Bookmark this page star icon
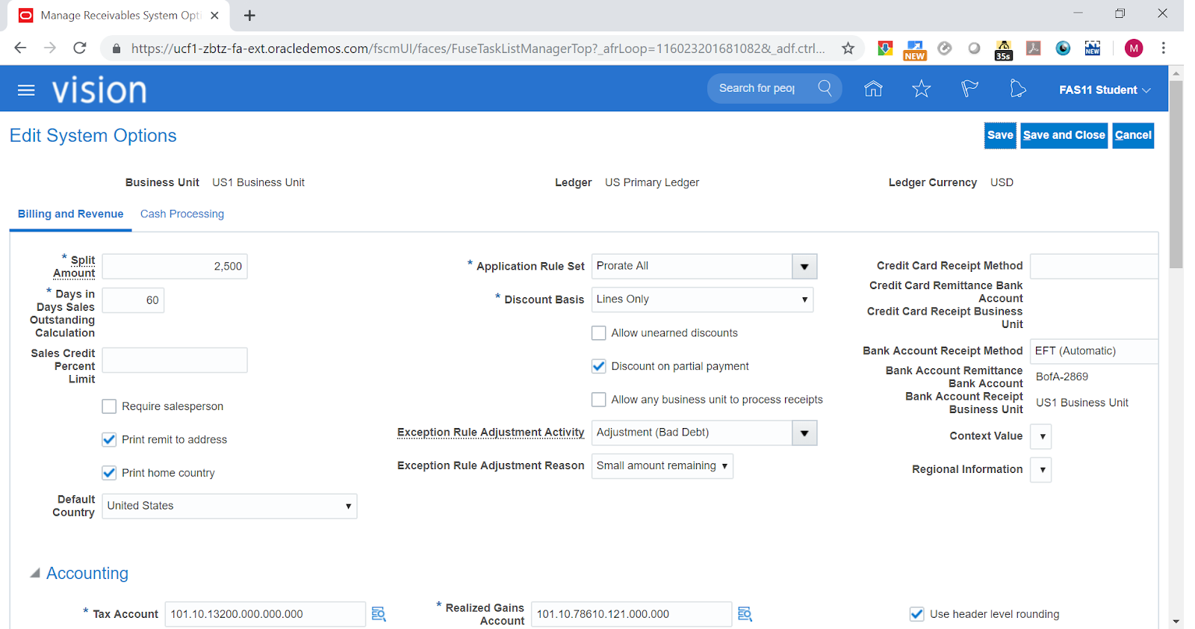 pos(848,49)
